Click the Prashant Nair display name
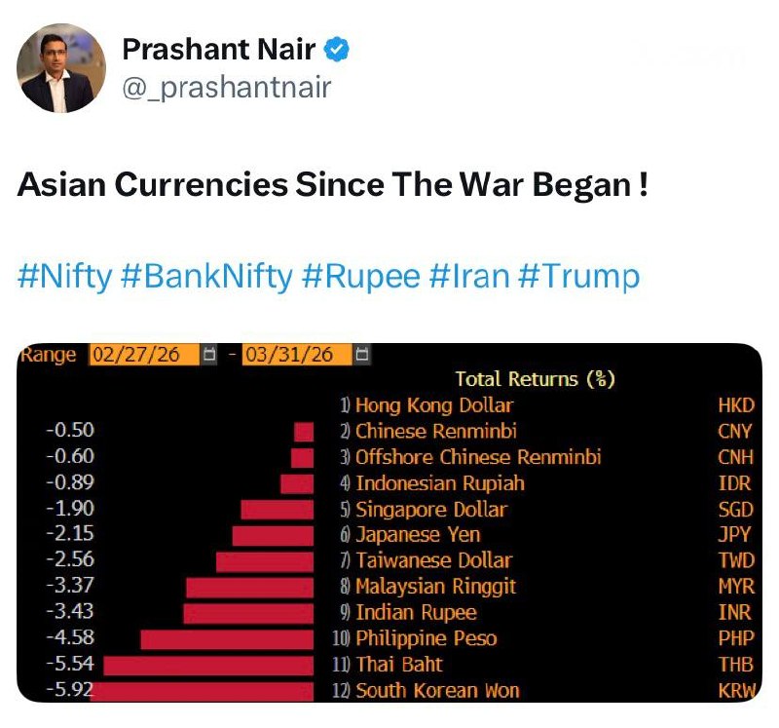 click(218, 49)
